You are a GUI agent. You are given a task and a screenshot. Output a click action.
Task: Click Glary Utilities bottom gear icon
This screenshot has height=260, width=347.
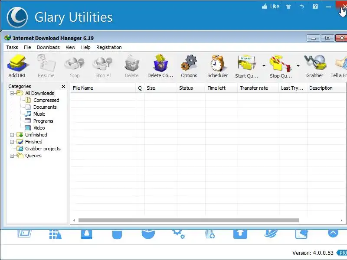(x=179, y=234)
